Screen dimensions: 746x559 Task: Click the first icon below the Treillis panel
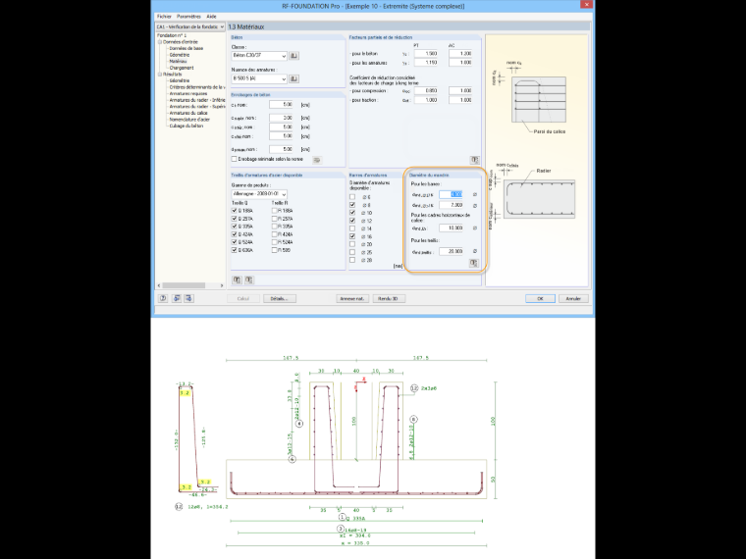click(x=237, y=279)
